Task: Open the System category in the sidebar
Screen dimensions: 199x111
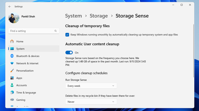Action: click(20, 49)
